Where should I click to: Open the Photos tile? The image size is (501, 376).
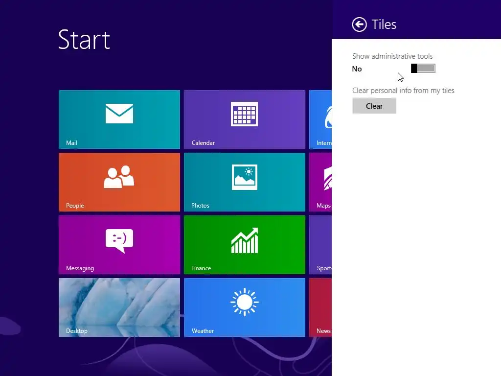245,182
